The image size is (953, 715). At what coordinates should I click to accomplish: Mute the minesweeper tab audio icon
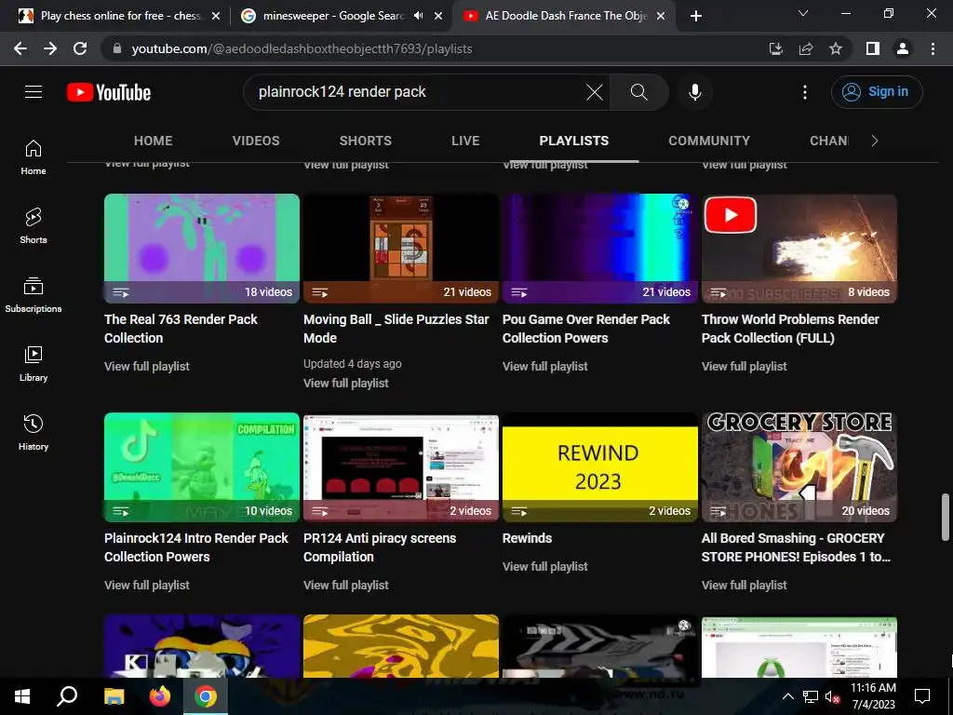click(x=418, y=16)
